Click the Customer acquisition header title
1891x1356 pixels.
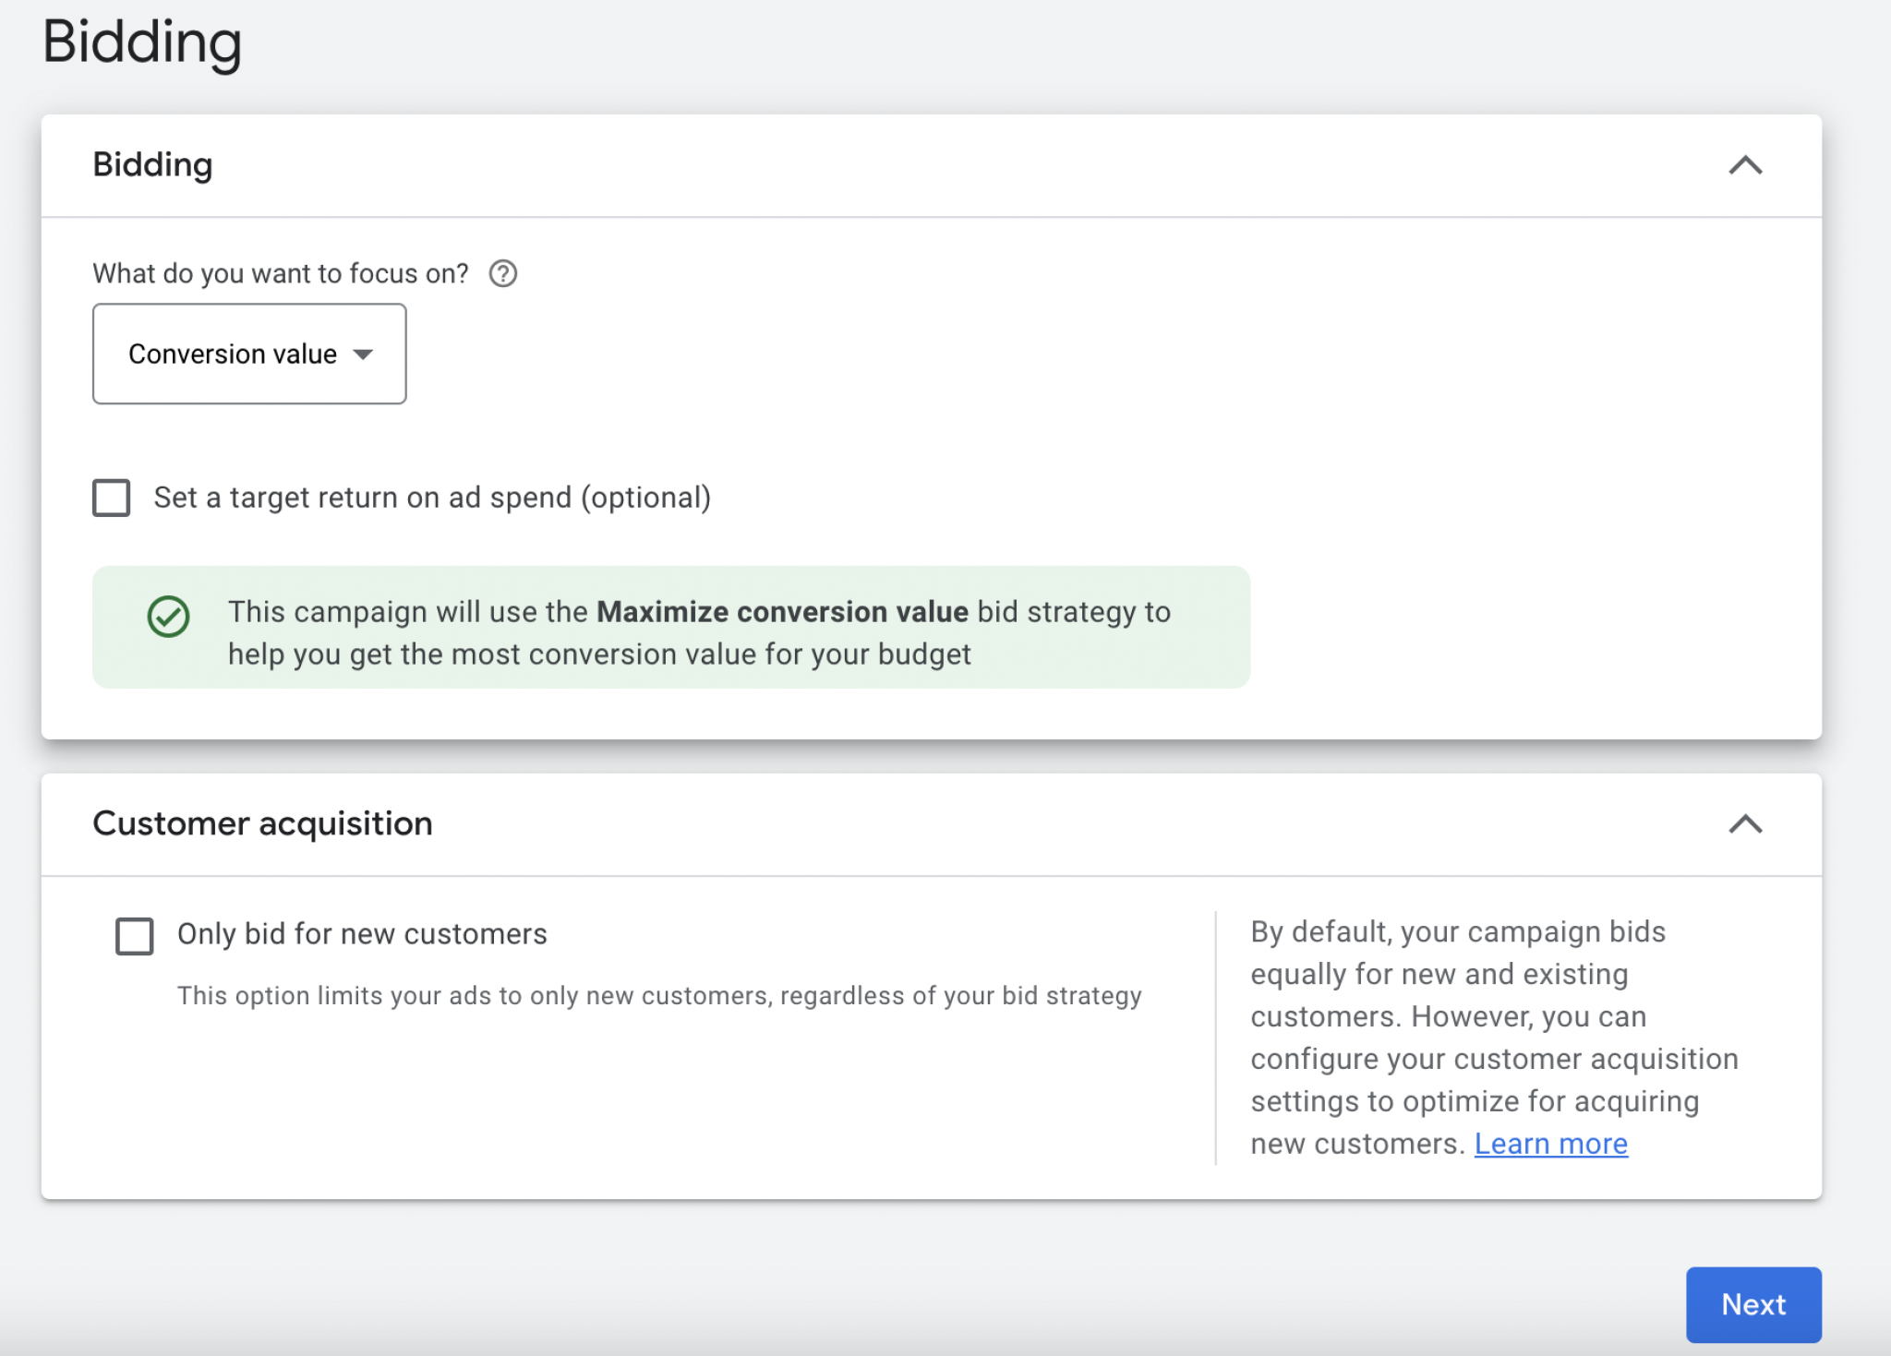pos(262,823)
